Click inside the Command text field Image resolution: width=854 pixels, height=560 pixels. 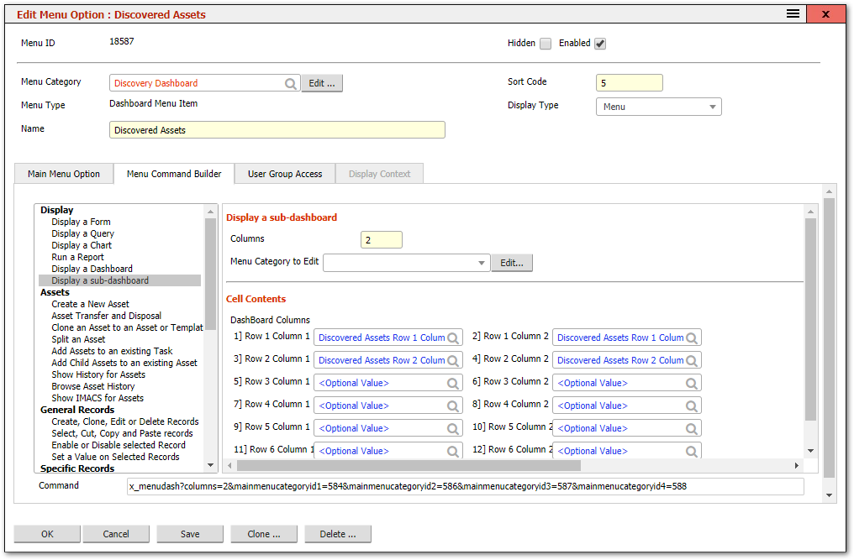pyautogui.click(x=462, y=485)
